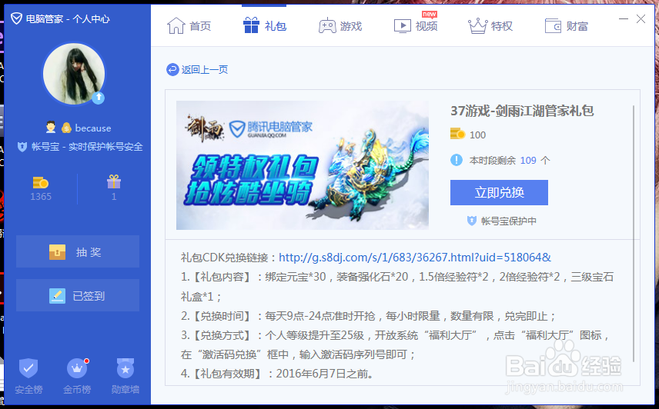Click the sidebar gift box count icon

[x=114, y=181]
